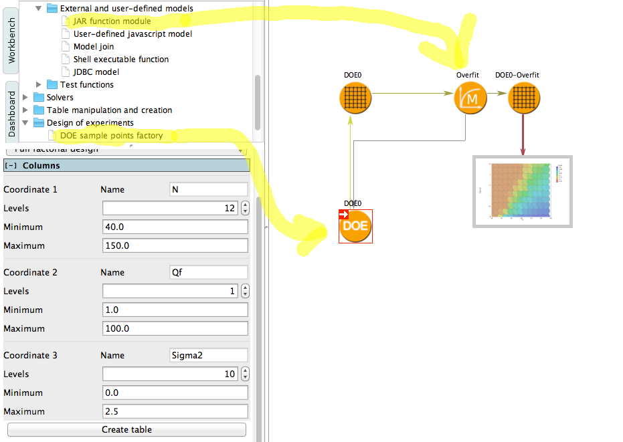Select the DOE0-Overfit table node
Screen dimensions: 623x442
tap(523, 100)
